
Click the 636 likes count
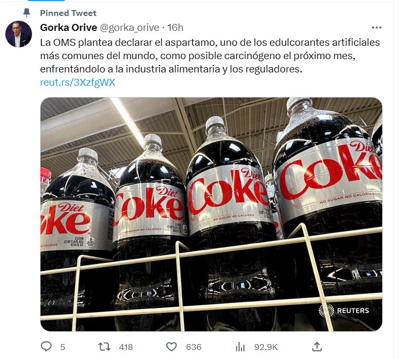pyautogui.click(x=194, y=347)
